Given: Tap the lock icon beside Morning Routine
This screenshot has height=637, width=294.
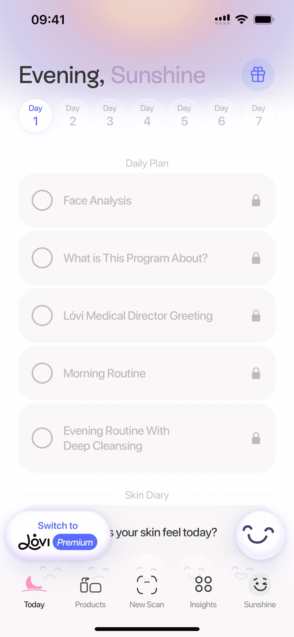Looking at the screenshot, I should point(256,373).
